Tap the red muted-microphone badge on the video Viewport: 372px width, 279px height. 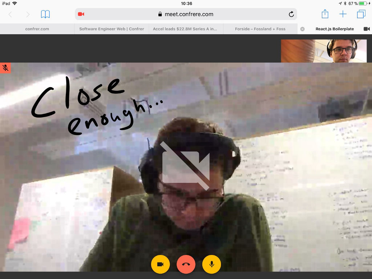(5, 68)
